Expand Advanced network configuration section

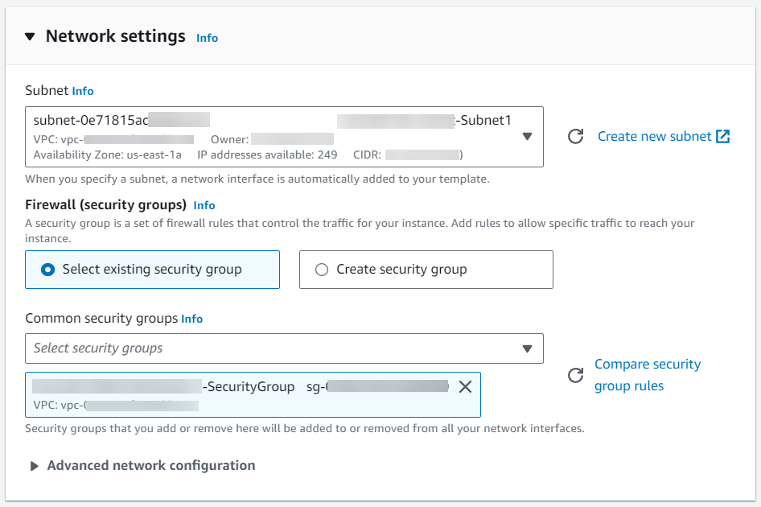142,466
